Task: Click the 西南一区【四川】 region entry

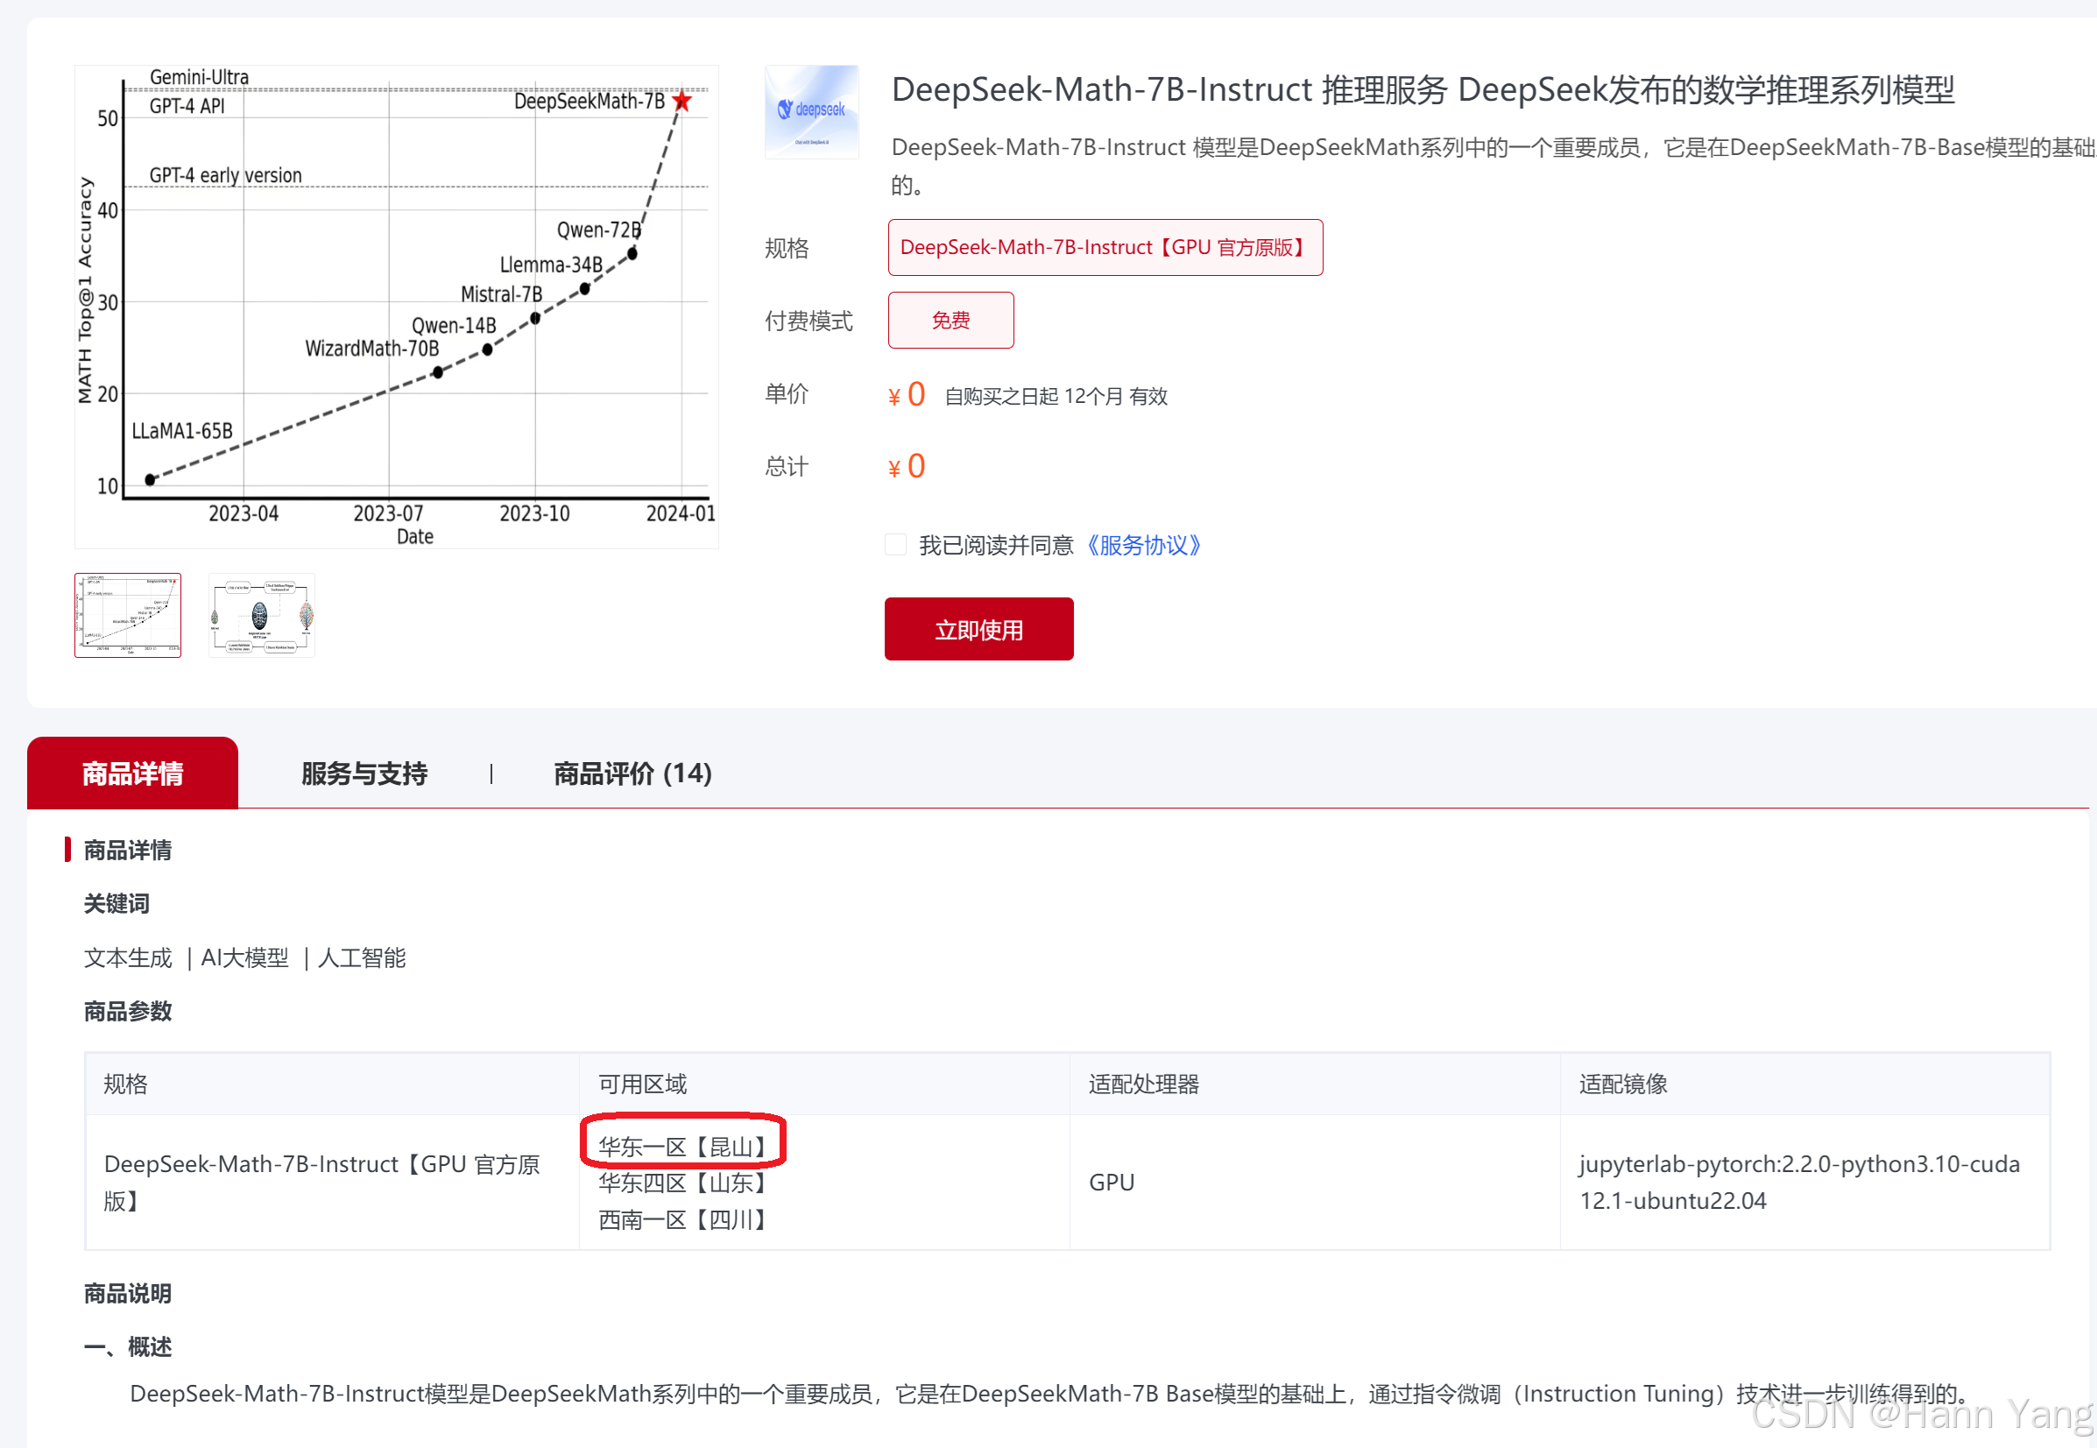Action: click(x=682, y=1220)
